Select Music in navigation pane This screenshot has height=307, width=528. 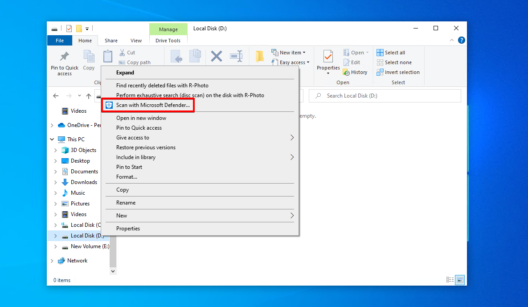click(78, 193)
